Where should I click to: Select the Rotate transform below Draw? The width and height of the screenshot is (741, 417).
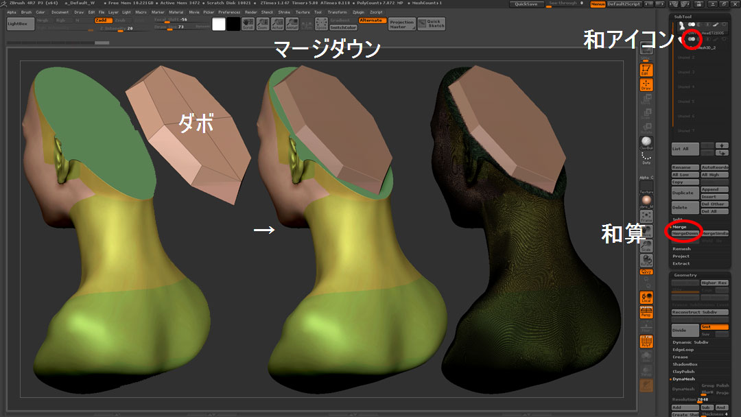pyautogui.click(x=646, y=128)
